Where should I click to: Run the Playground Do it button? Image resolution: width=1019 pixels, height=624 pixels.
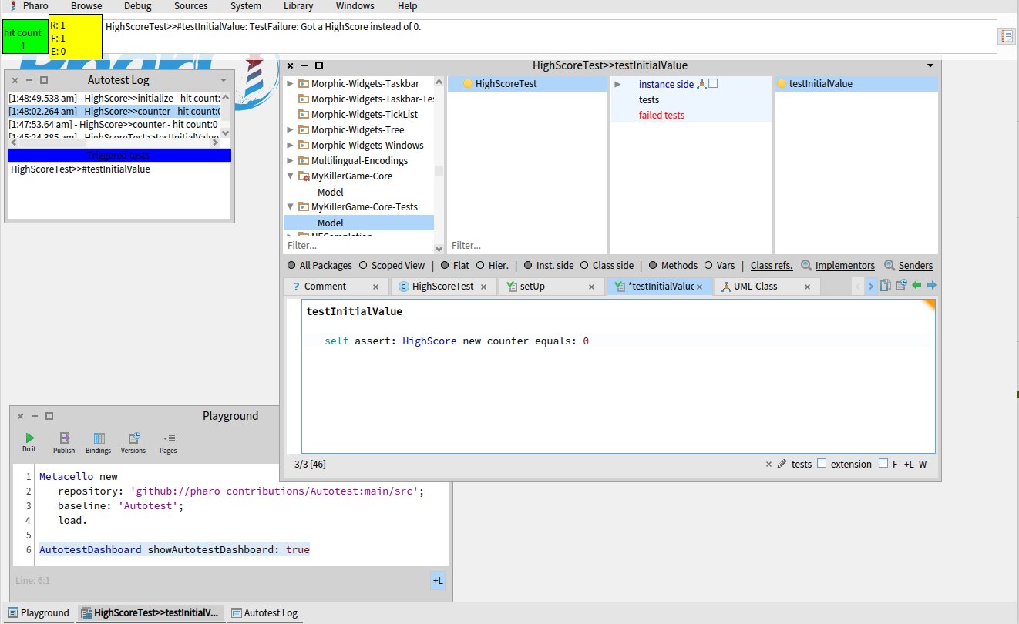coord(29,442)
